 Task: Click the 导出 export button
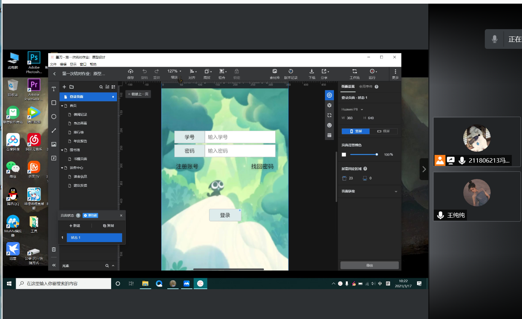[x=369, y=265]
